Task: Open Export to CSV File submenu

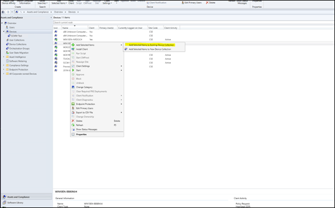Action: 97,113
